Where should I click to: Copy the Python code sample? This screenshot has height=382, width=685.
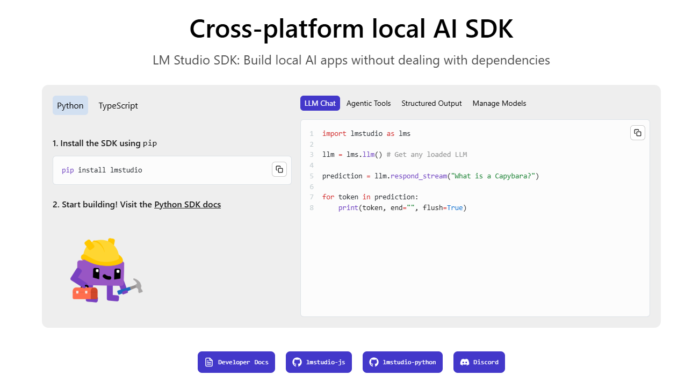tap(638, 133)
